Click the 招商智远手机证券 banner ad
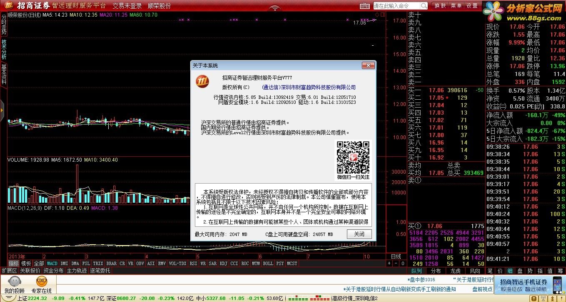Image resolution: width=566 pixels, height=302 pixels. tap(531, 285)
